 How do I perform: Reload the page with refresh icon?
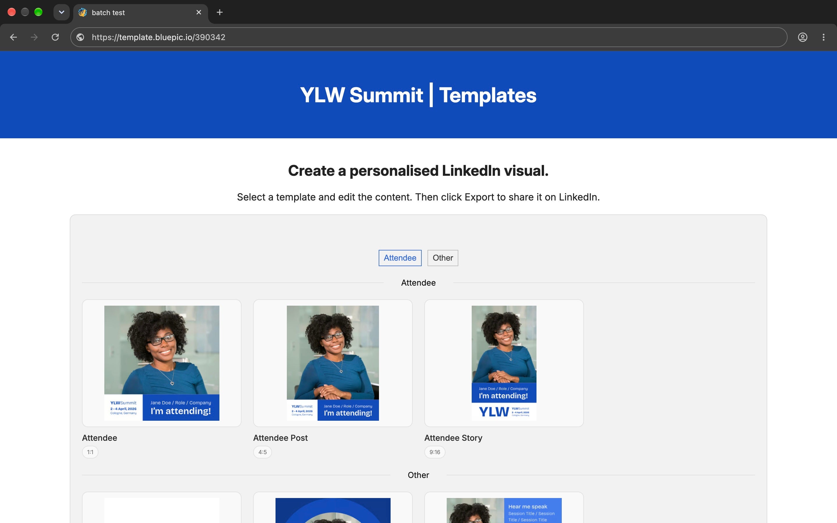pyautogui.click(x=55, y=37)
